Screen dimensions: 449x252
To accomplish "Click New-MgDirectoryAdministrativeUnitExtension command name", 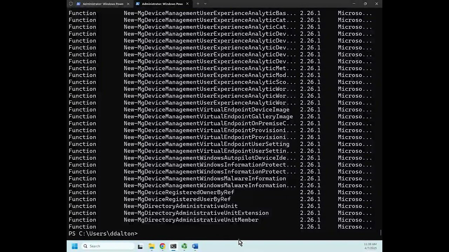I will [196, 213].
